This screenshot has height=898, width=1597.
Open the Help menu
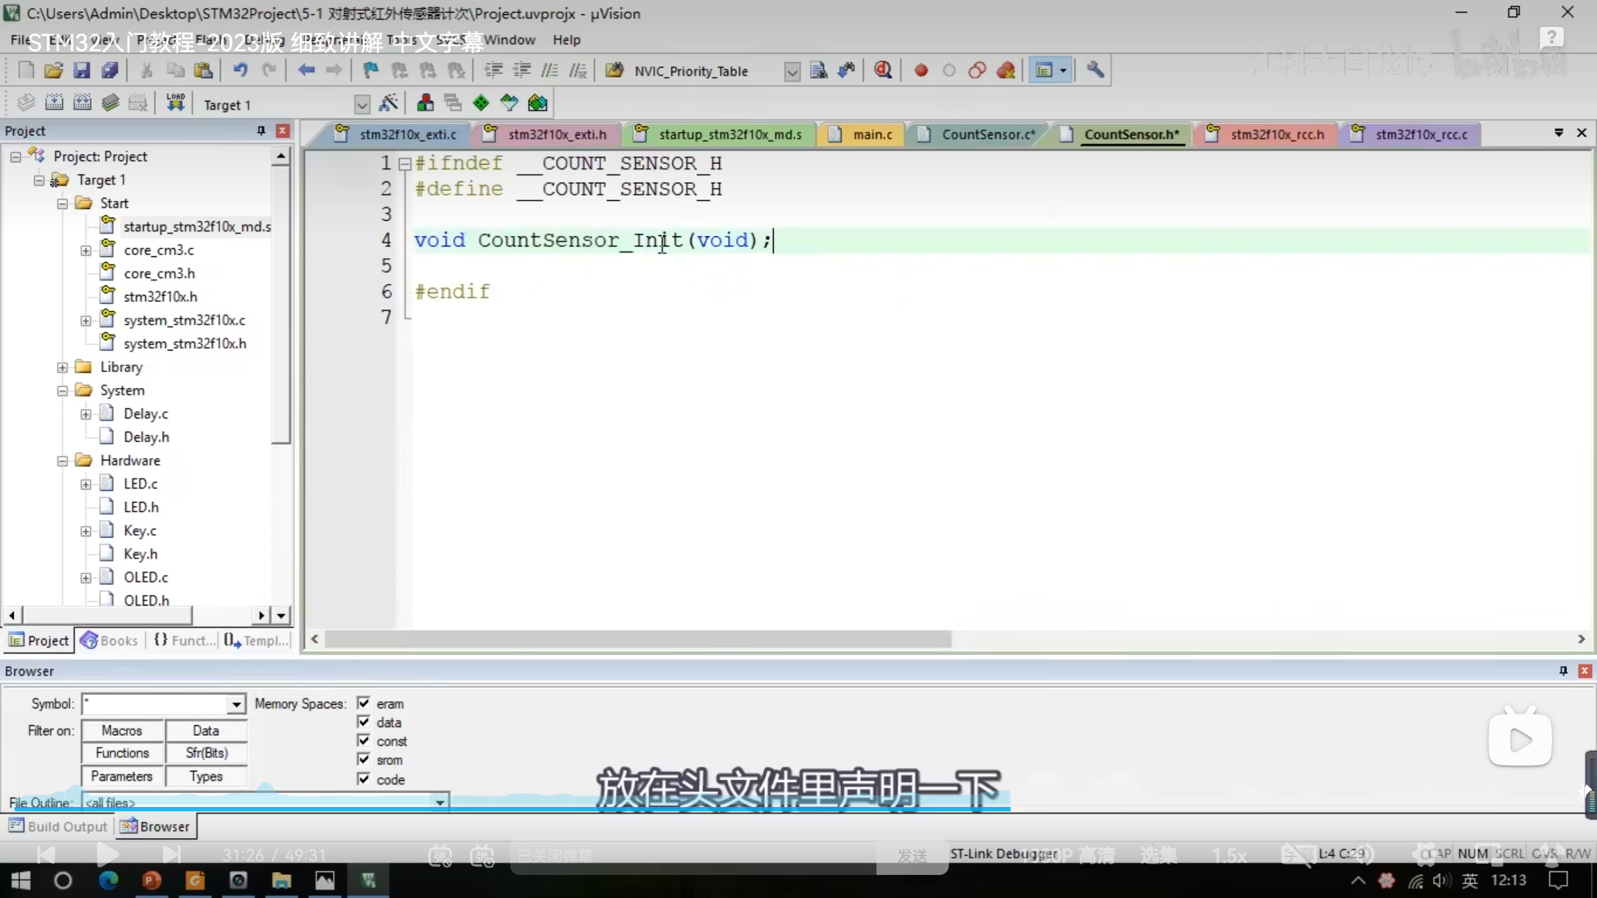(x=566, y=40)
